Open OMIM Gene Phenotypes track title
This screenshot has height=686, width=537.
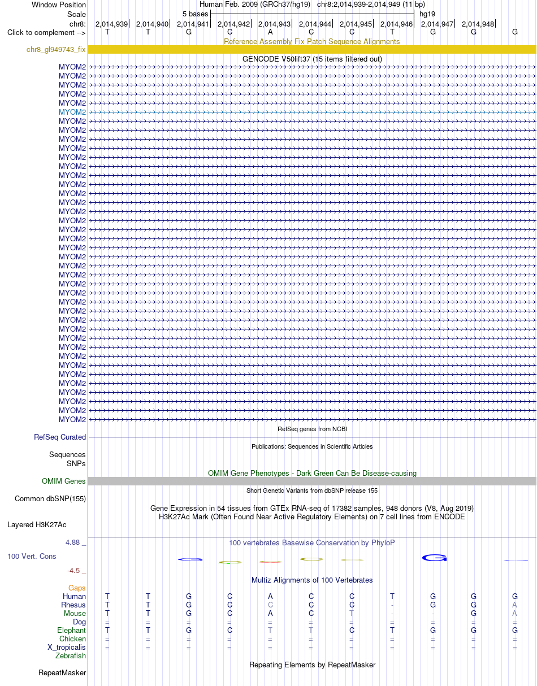[x=312, y=473]
